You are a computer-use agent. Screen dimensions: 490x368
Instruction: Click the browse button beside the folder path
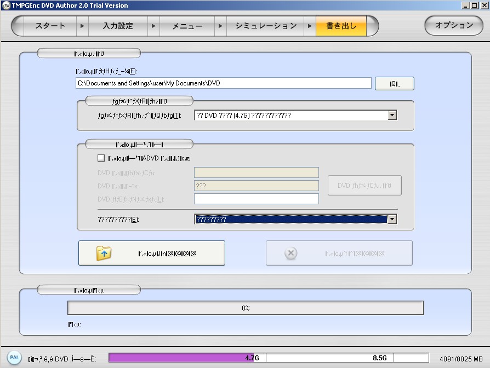(x=395, y=84)
